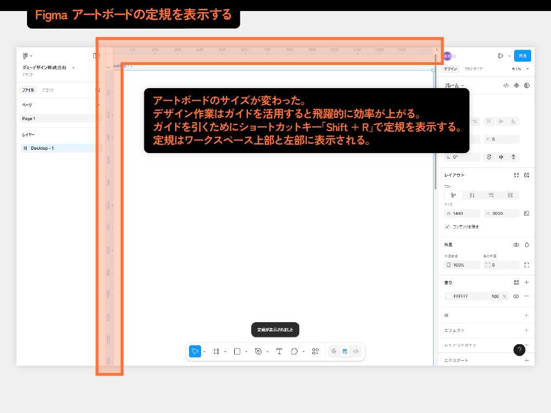Open the Pen tool options arrow

(267, 351)
